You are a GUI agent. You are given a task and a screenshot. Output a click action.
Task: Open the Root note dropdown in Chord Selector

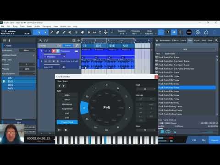point(146,89)
